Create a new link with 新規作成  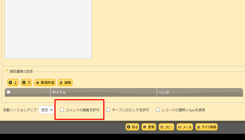tap(45, 82)
